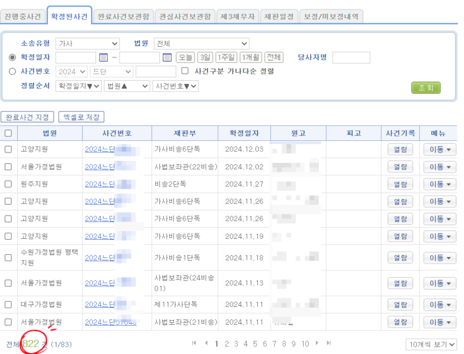Image resolution: width=464 pixels, height=354 pixels.
Task: Go to page 2 of results
Action: (227, 344)
